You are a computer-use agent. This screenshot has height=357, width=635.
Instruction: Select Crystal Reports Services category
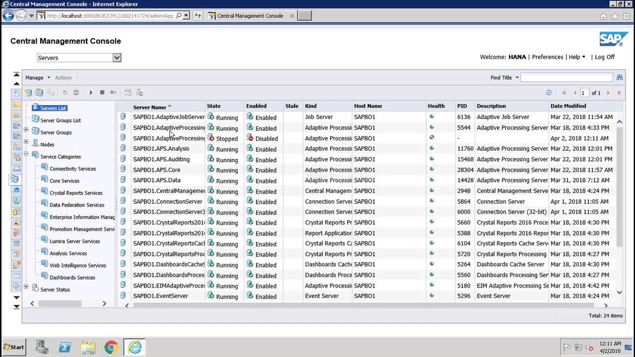[76, 193]
